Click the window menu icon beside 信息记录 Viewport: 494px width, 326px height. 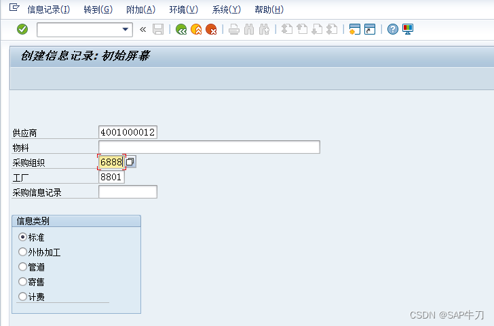coord(14,7)
